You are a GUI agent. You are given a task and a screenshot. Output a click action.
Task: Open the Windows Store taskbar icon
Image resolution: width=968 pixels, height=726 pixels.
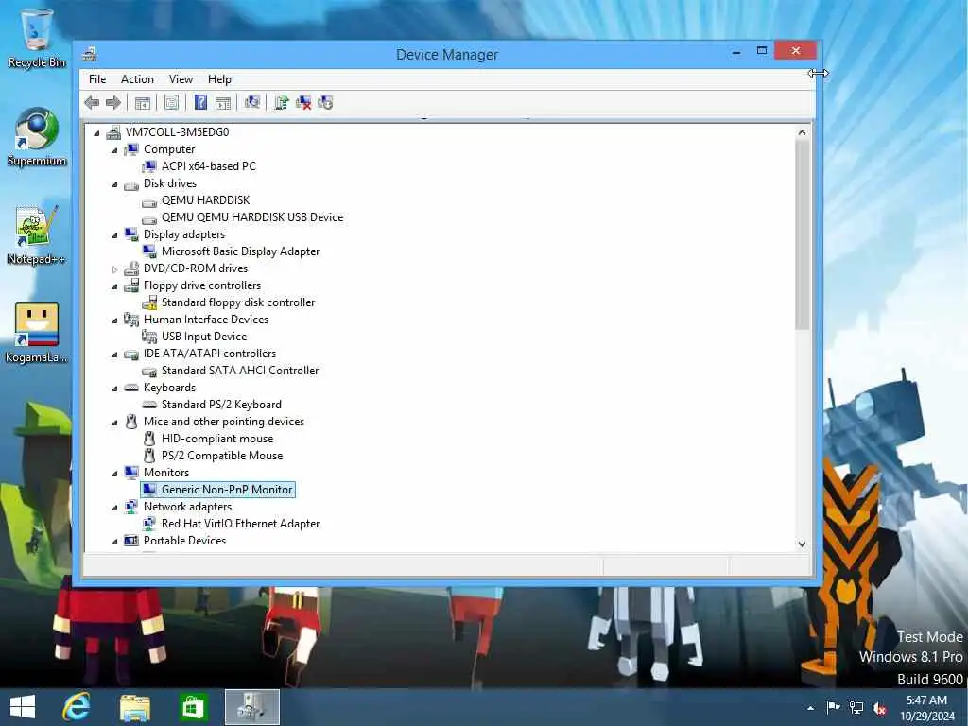coord(193,707)
